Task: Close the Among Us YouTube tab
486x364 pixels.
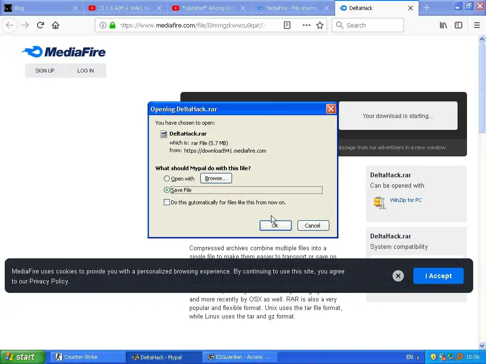Action: click(x=243, y=8)
